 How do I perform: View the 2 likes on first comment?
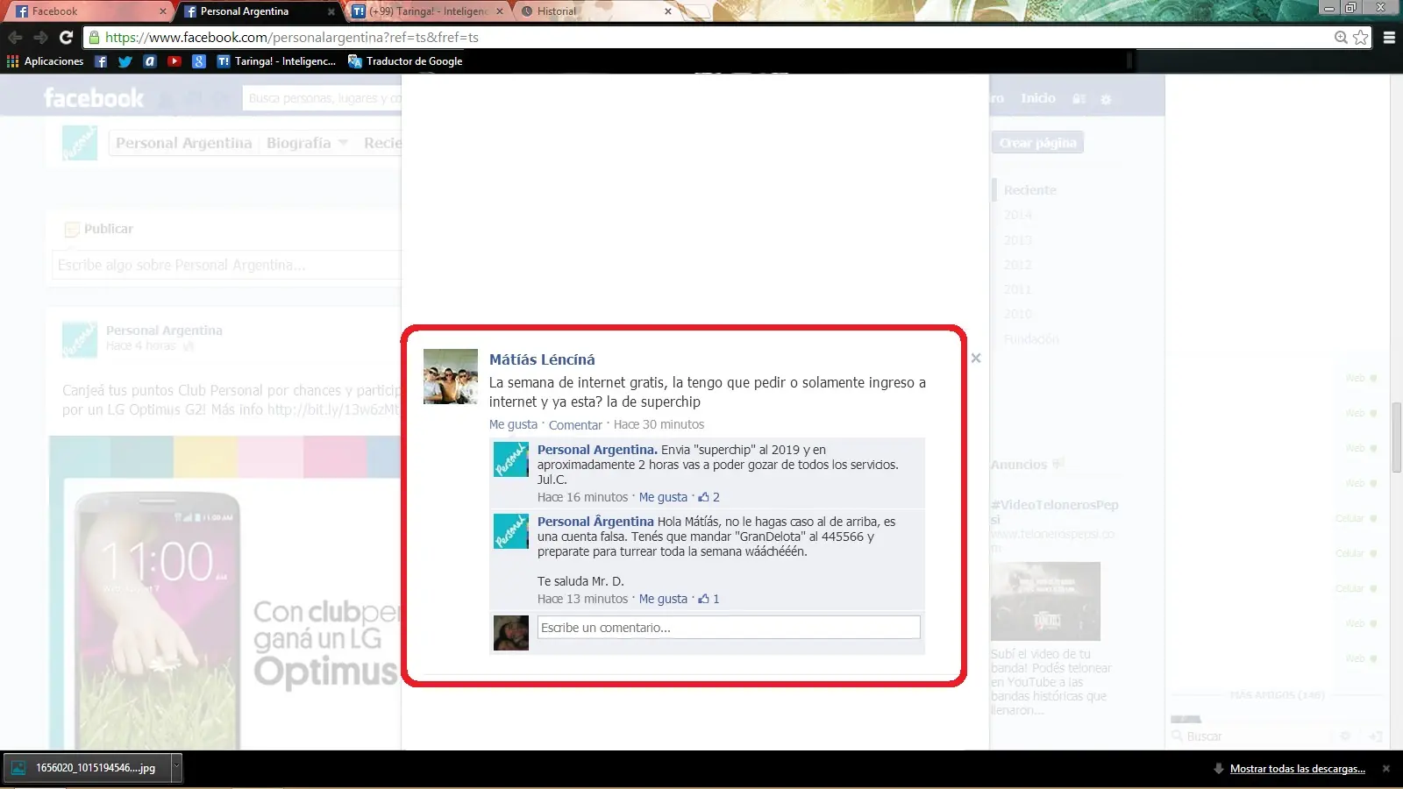[709, 497]
